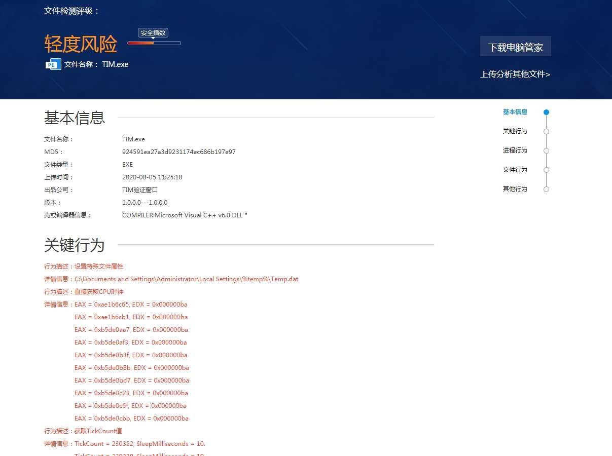Viewport: 612px width, 456px height.
Task: Click the COMPILER:Microsoft Visual C++ v6.0 DLL text
Action: (x=185, y=215)
